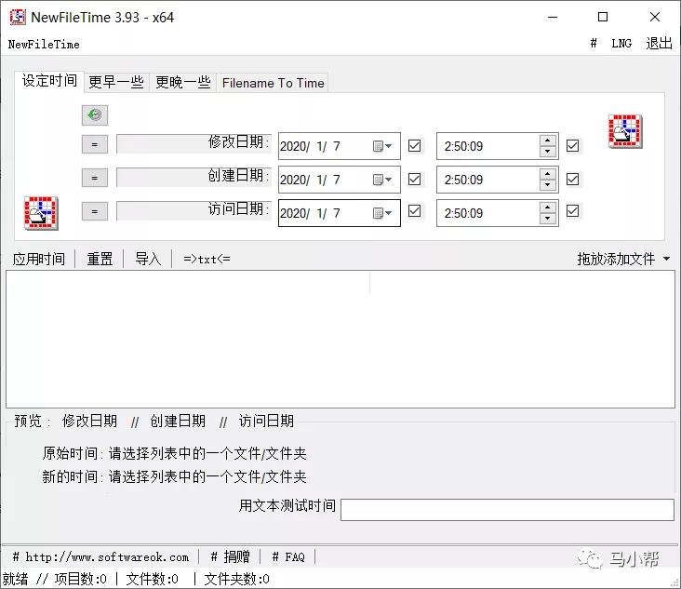Screen dimensions: 681x589
Task: Click the equals button for 创建日期 row
Action: (95, 178)
